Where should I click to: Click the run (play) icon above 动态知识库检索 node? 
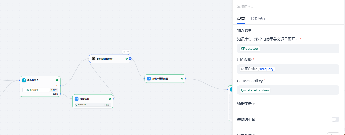tap(124, 52)
